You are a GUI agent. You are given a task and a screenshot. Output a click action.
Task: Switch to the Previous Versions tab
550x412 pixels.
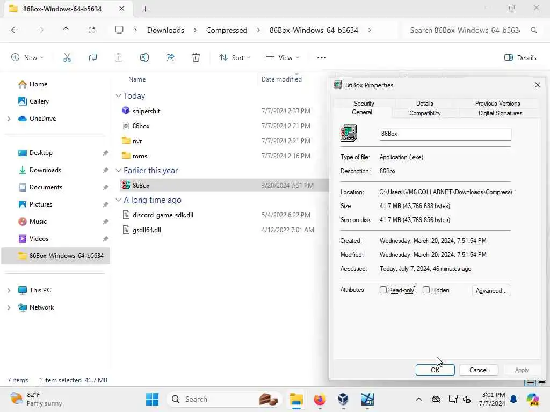[497, 104]
